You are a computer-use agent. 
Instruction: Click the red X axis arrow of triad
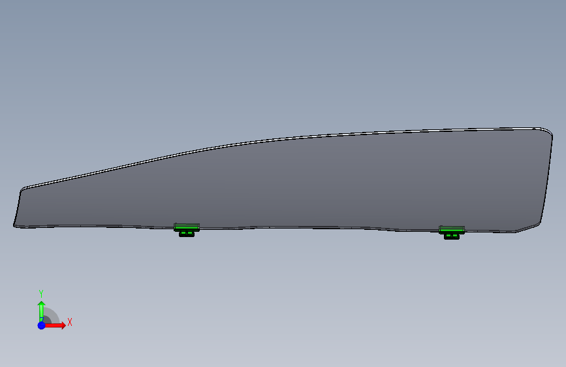tap(55, 325)
